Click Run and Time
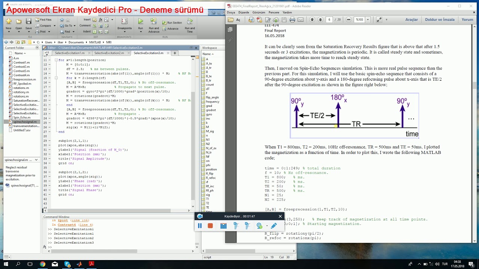The height and width of the screenshot is (269, 479). coord(190,25)
